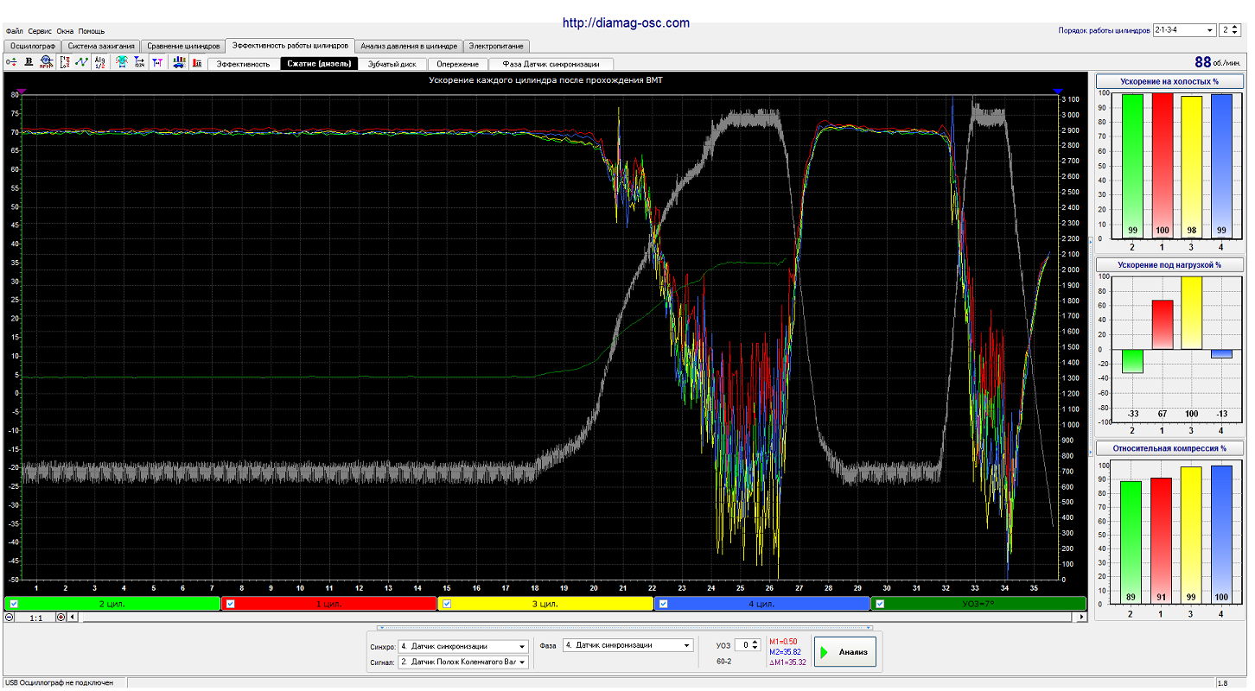The height and width of the screenshot is (691, 1255).
Task: Toggle the '1 цил.' red channel checkbox
Action: pyautogui.click(x=230, y=604)
